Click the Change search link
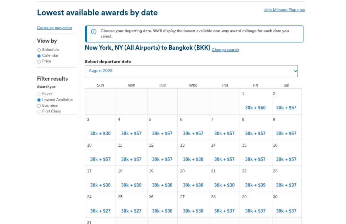Screen dimensions: 346x224 (x=225, y=50)
